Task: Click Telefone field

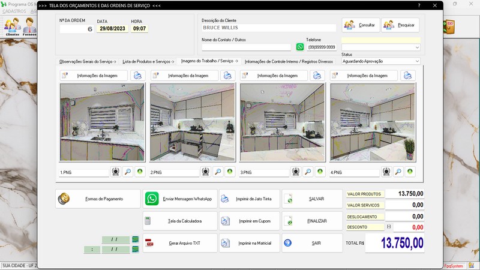Action: 322,47
